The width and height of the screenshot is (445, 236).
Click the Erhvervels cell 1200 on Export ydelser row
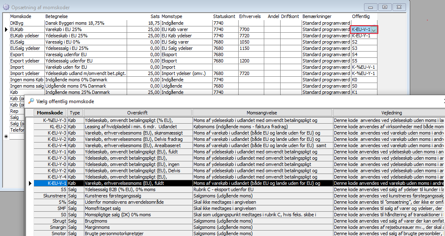tap(251, 61)
